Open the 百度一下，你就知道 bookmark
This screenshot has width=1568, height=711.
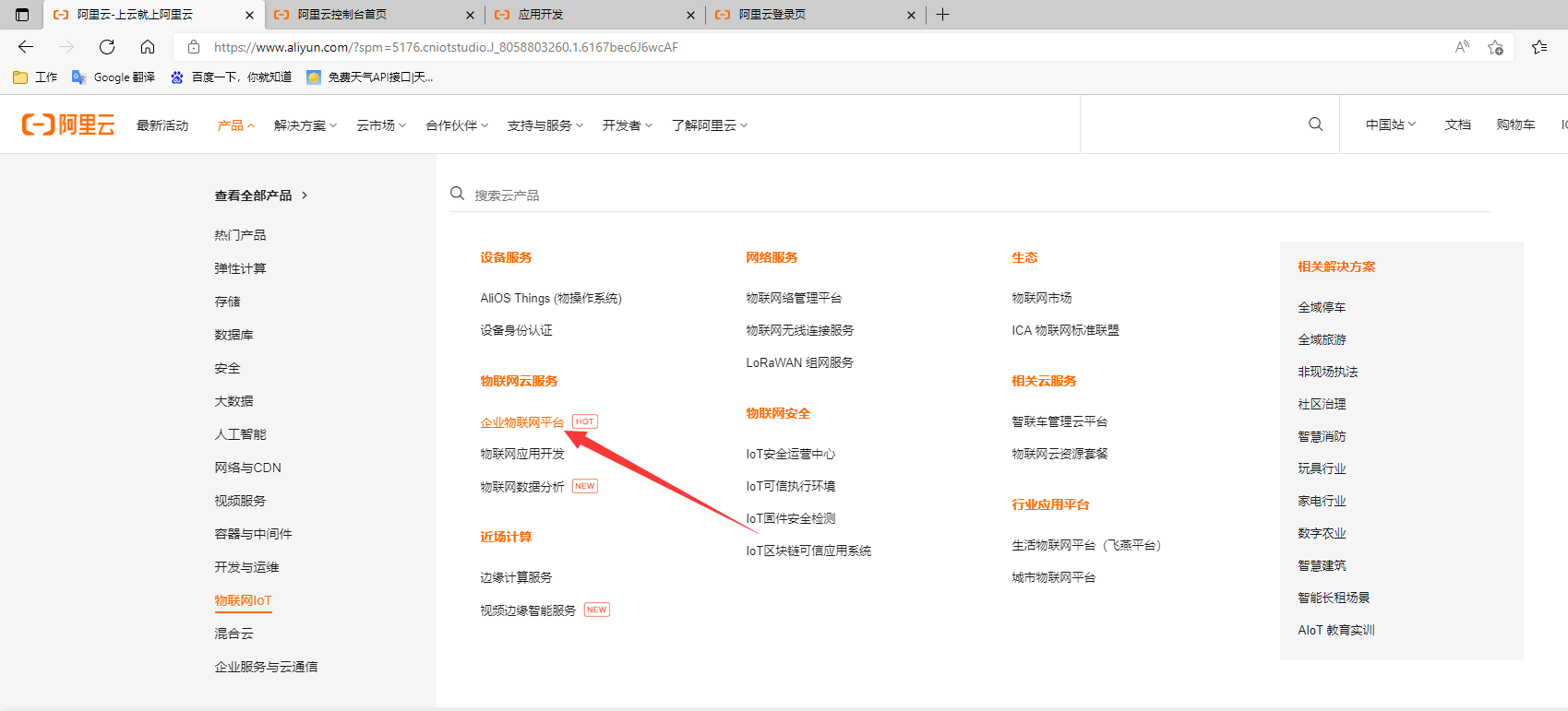pyautogui.click(x=231, y=77)
